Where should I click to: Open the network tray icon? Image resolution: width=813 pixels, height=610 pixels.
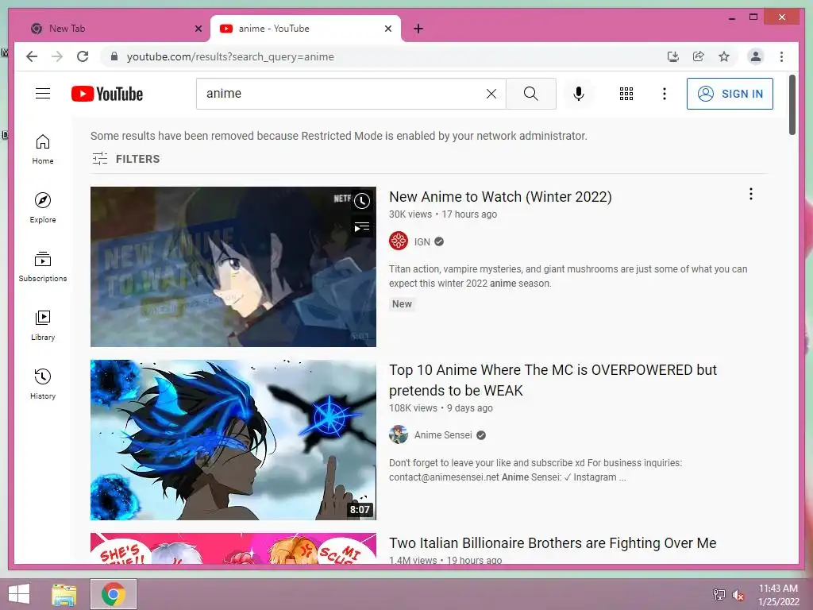coord(719,595)
